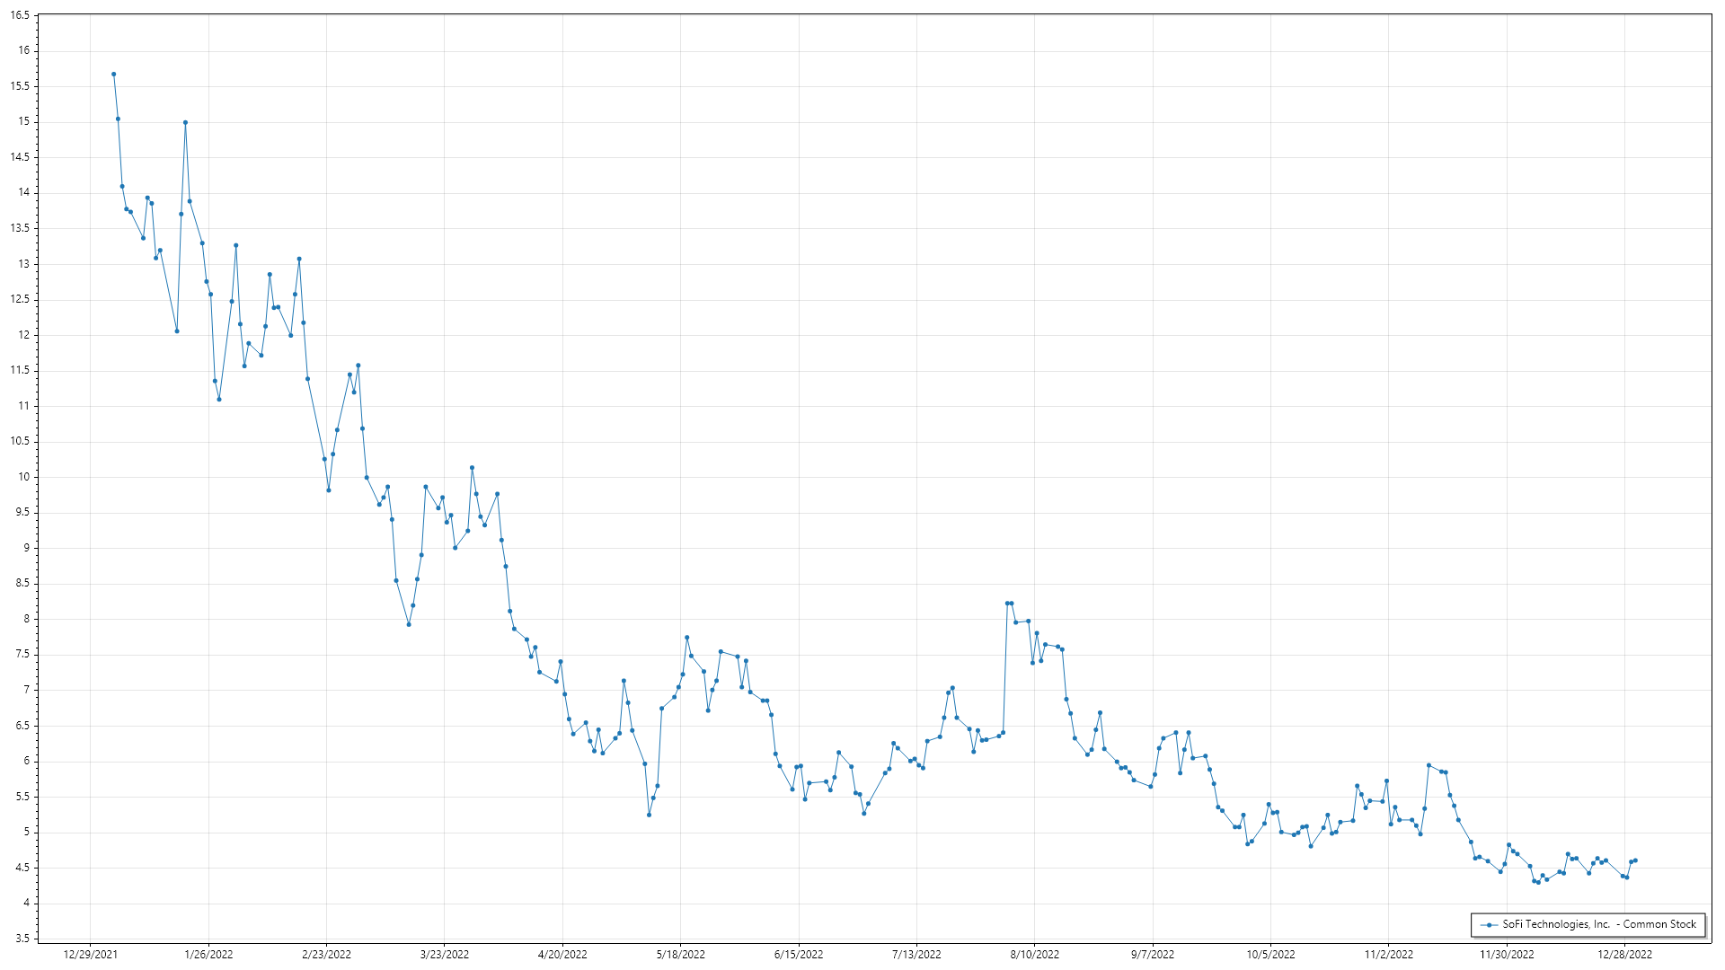Click the 10/5/2022 x-axis date label

tap(1270, 955)
